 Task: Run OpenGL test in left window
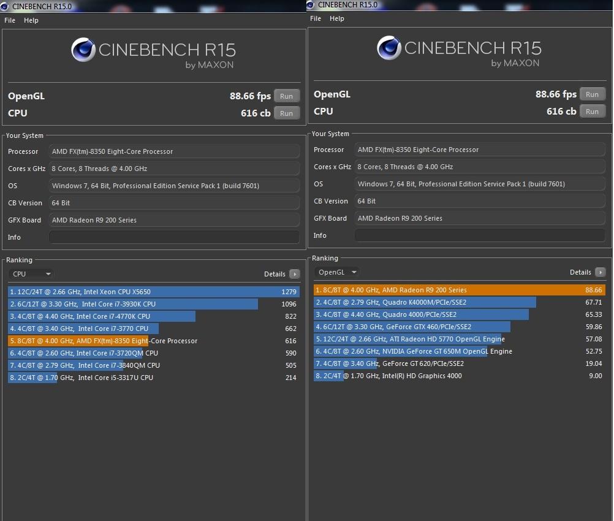(x=287, y=96)
